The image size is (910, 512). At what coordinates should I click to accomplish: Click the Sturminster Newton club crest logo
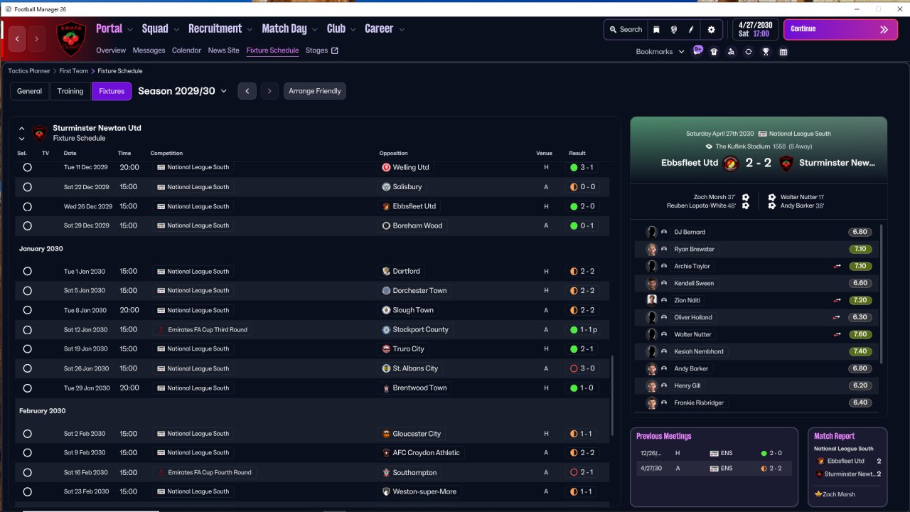tap(71, 38)
